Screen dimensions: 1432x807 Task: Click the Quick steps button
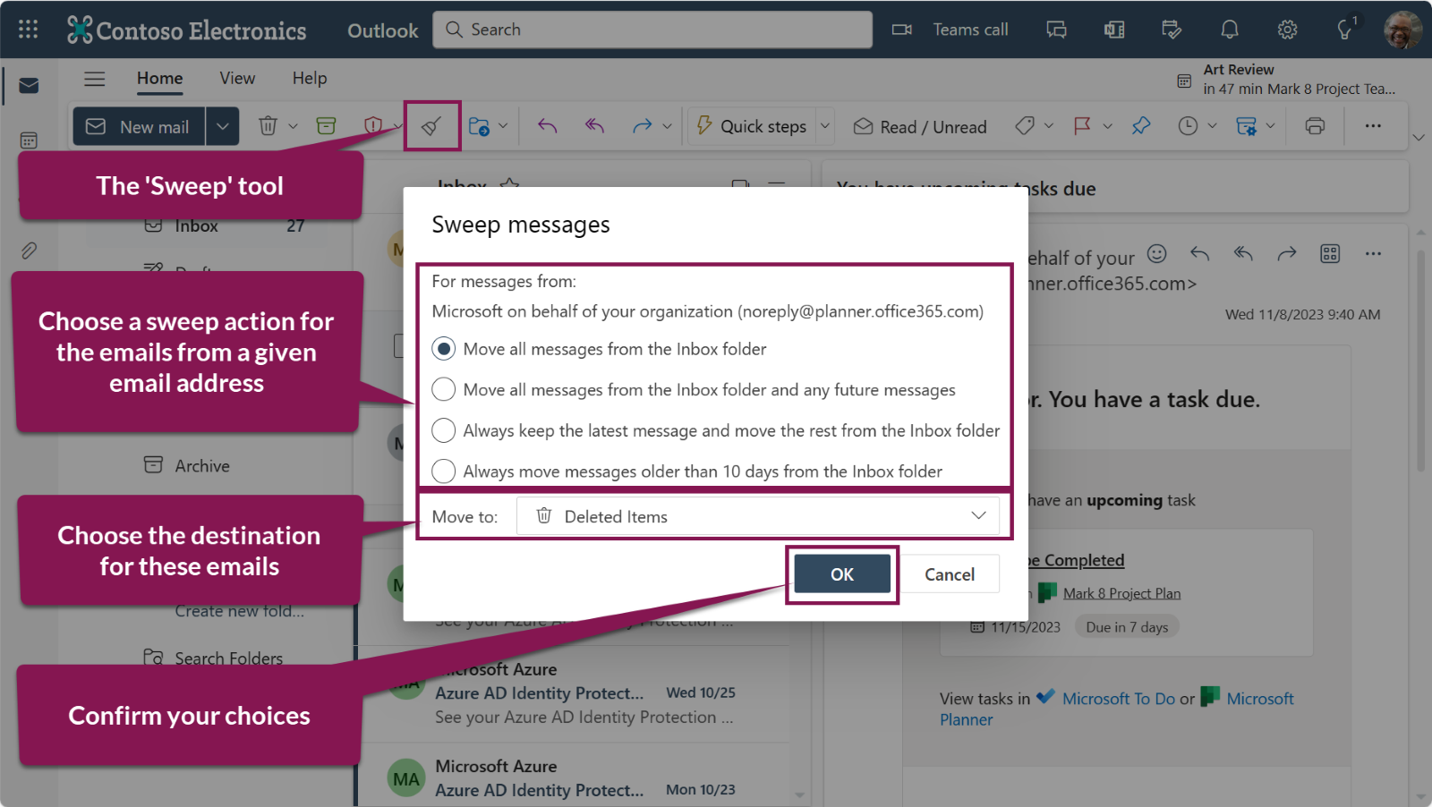tap(752, 126)
